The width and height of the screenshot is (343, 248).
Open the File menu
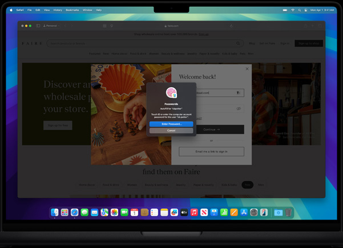click(x=30, y=10)
